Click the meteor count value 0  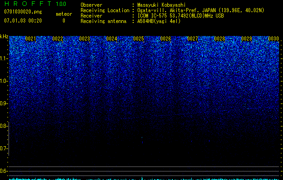[64, 21]
